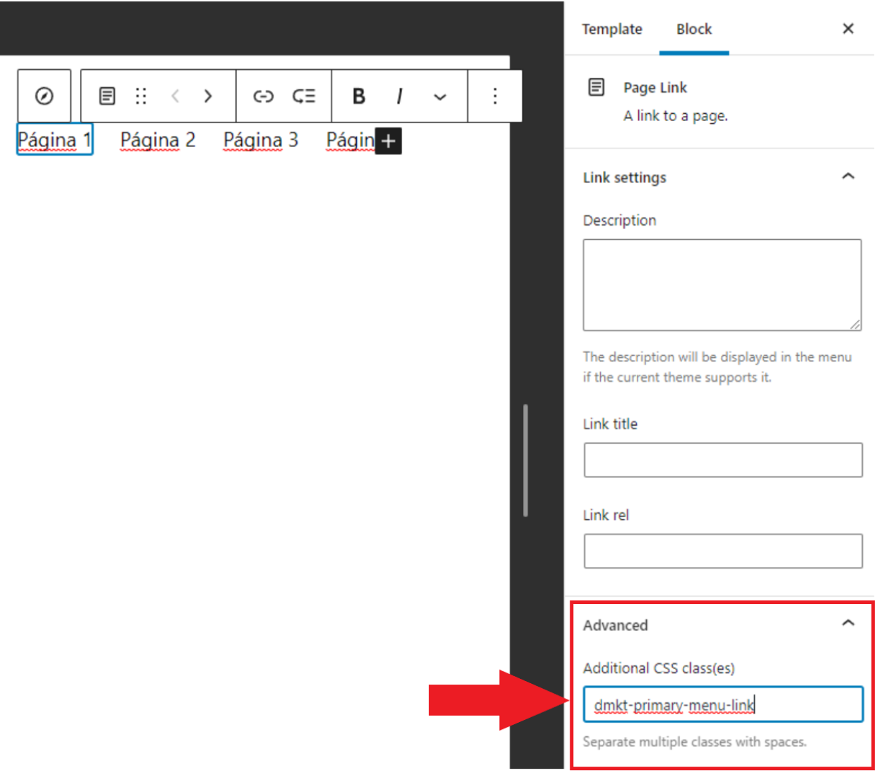
Task: Click the editor vertical scrollbar
Action: (525, 460)
